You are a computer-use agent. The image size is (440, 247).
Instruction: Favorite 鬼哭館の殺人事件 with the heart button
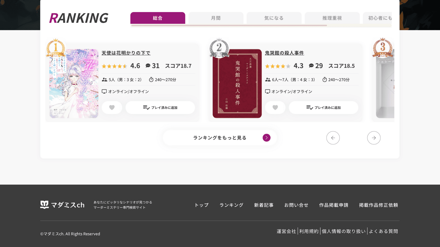click(275, 107)
